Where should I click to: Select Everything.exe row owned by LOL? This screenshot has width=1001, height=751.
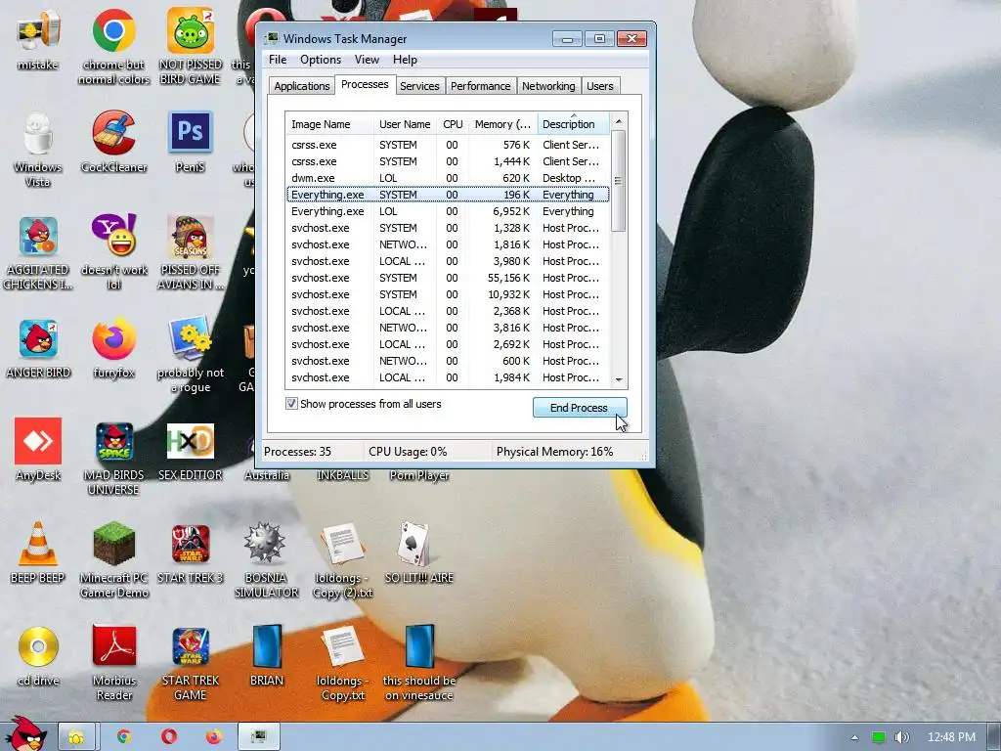coord(448,211)
